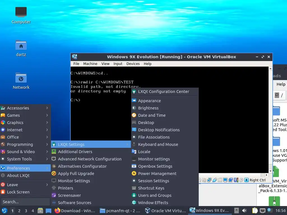Switch to virtual desktop 3
The width and height of the screenshot is (287, 215).
[26, 211]
